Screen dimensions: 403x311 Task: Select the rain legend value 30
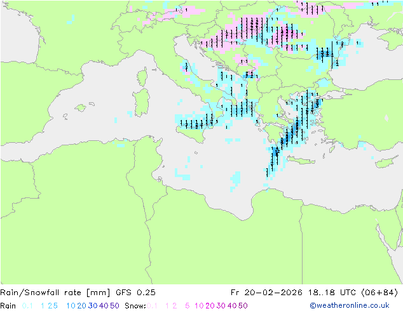click(x=93, y=306)
